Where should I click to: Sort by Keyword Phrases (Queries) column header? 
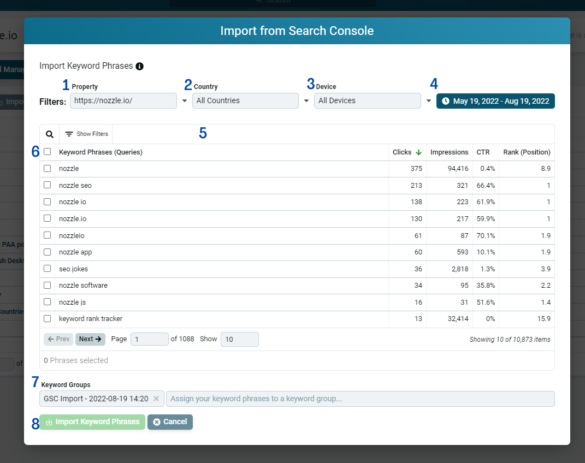point(101,152)
